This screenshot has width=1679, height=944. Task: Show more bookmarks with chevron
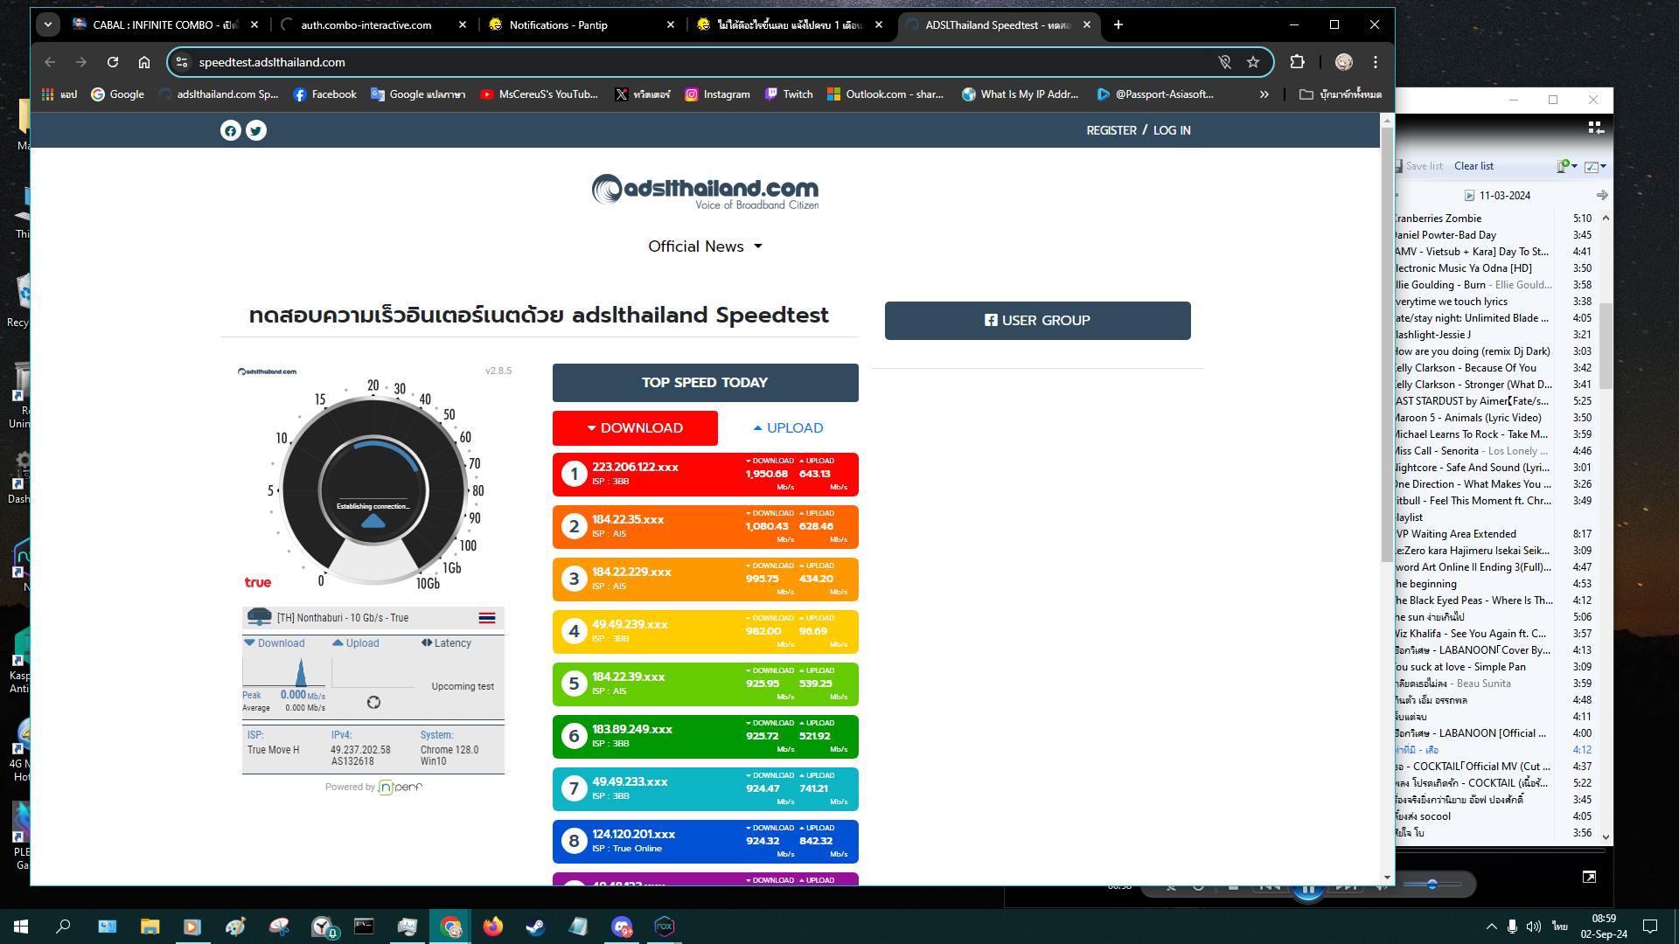point(1264,94)
